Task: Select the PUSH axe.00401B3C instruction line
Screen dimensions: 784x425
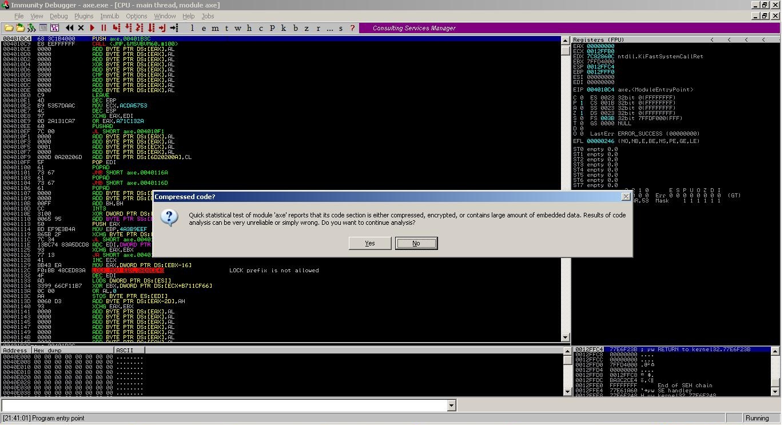Action: click(x=280, y=39)
